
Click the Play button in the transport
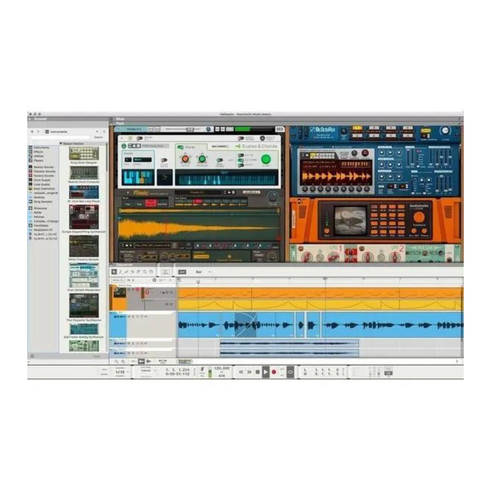point(266,372)
